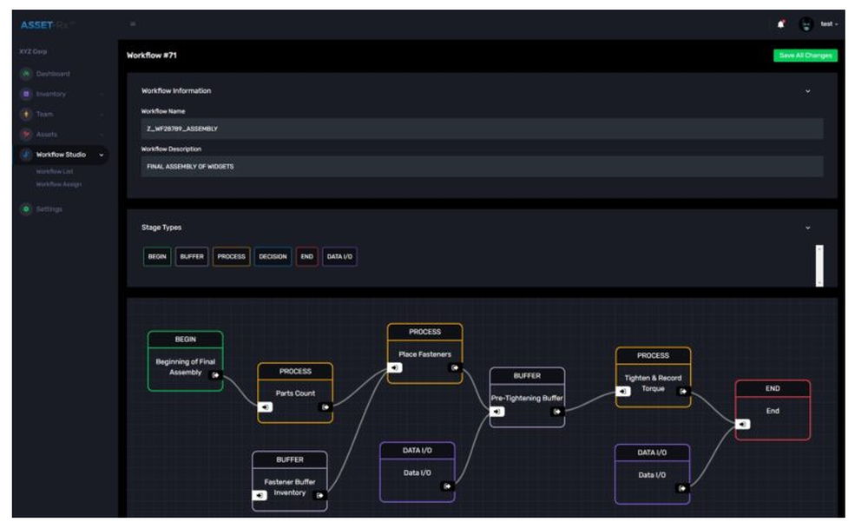Click the Workflow #71 title
The height and width of the screenshot is (522, 868).
152,56
